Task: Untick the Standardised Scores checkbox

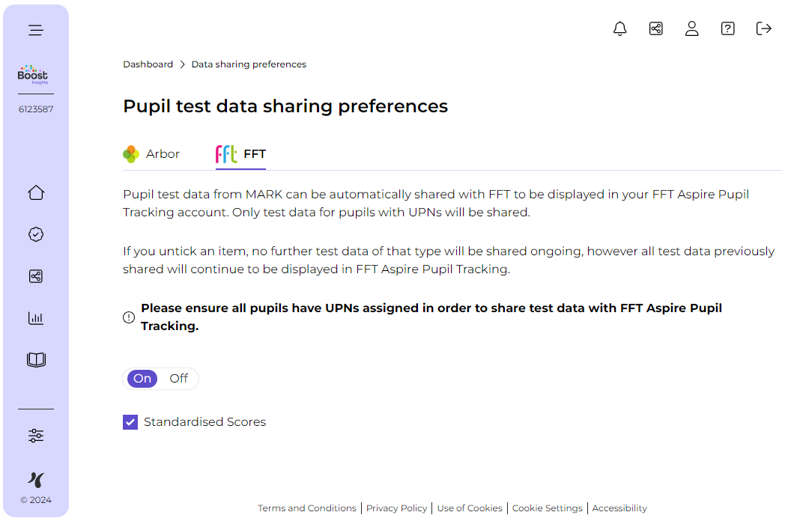Action: click(130, 422)
